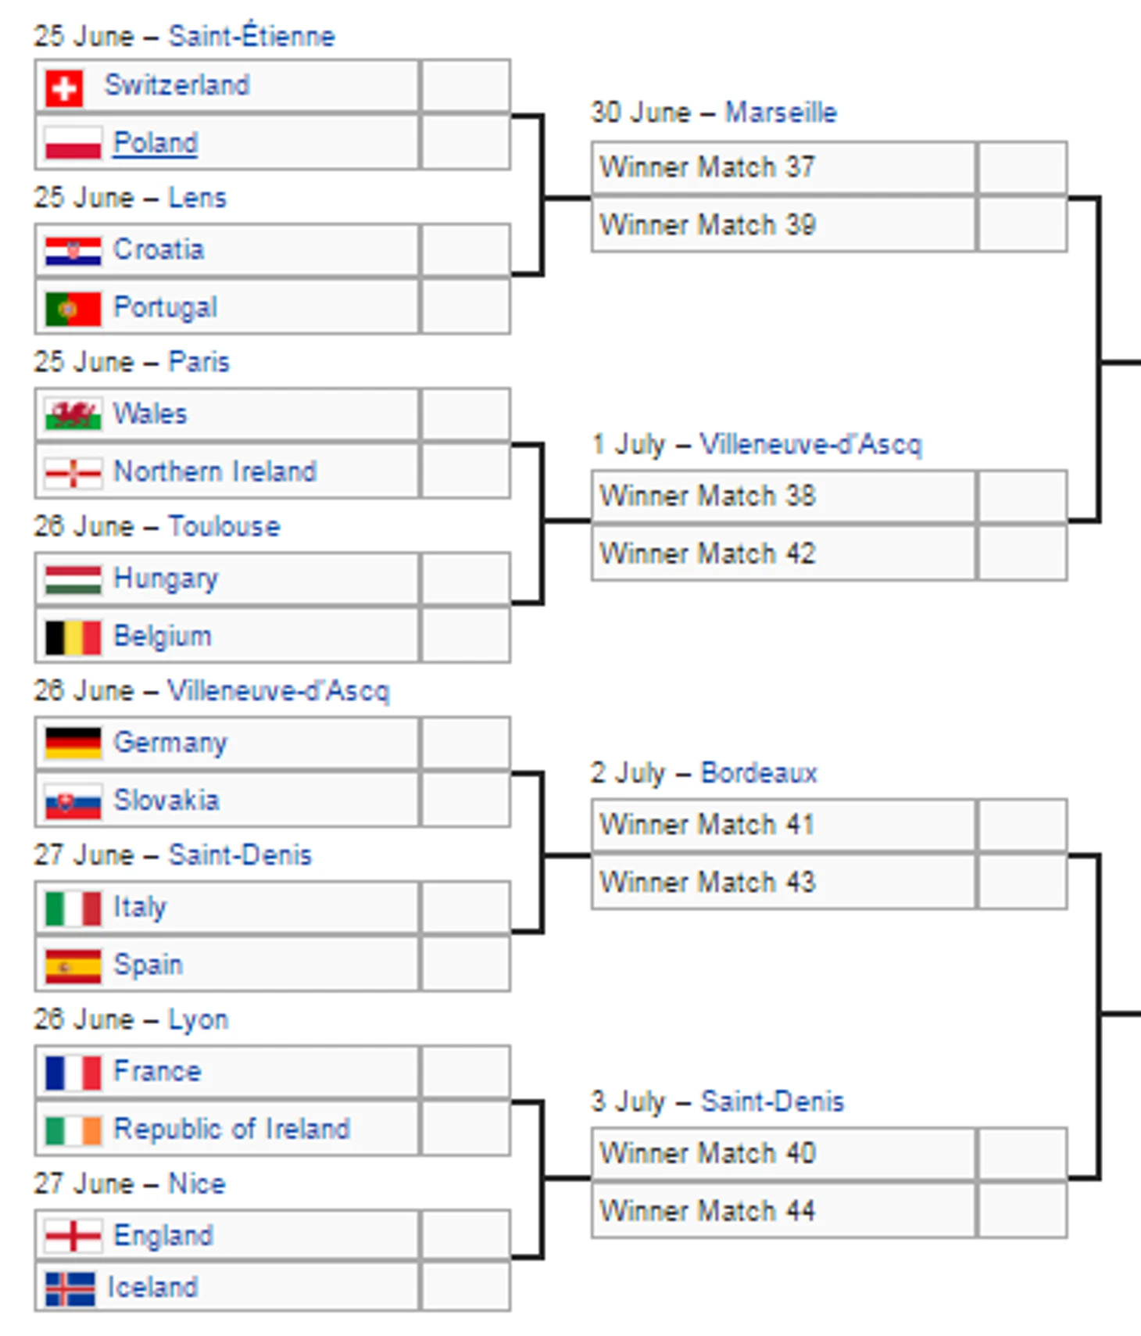This screenshot has height=1336, width=1141.
Task: Click the Wales dragon flag icon
Action: 73,415
